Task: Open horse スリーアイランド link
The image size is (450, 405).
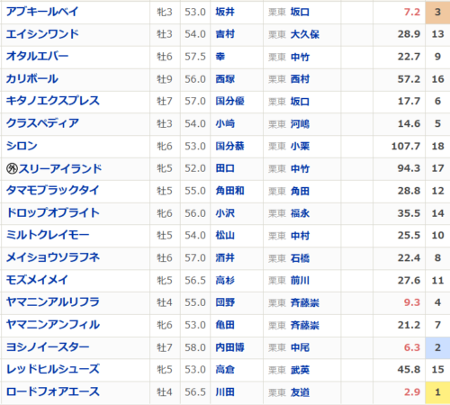Action: pyautogui.click(x=60, y=168)
